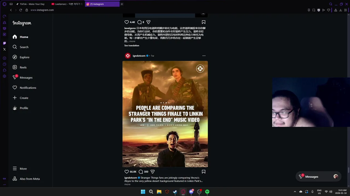Switch to the Leellamarz YouTube tab
The height and width of the screenshot is (196, 350).
pos(67,4)
